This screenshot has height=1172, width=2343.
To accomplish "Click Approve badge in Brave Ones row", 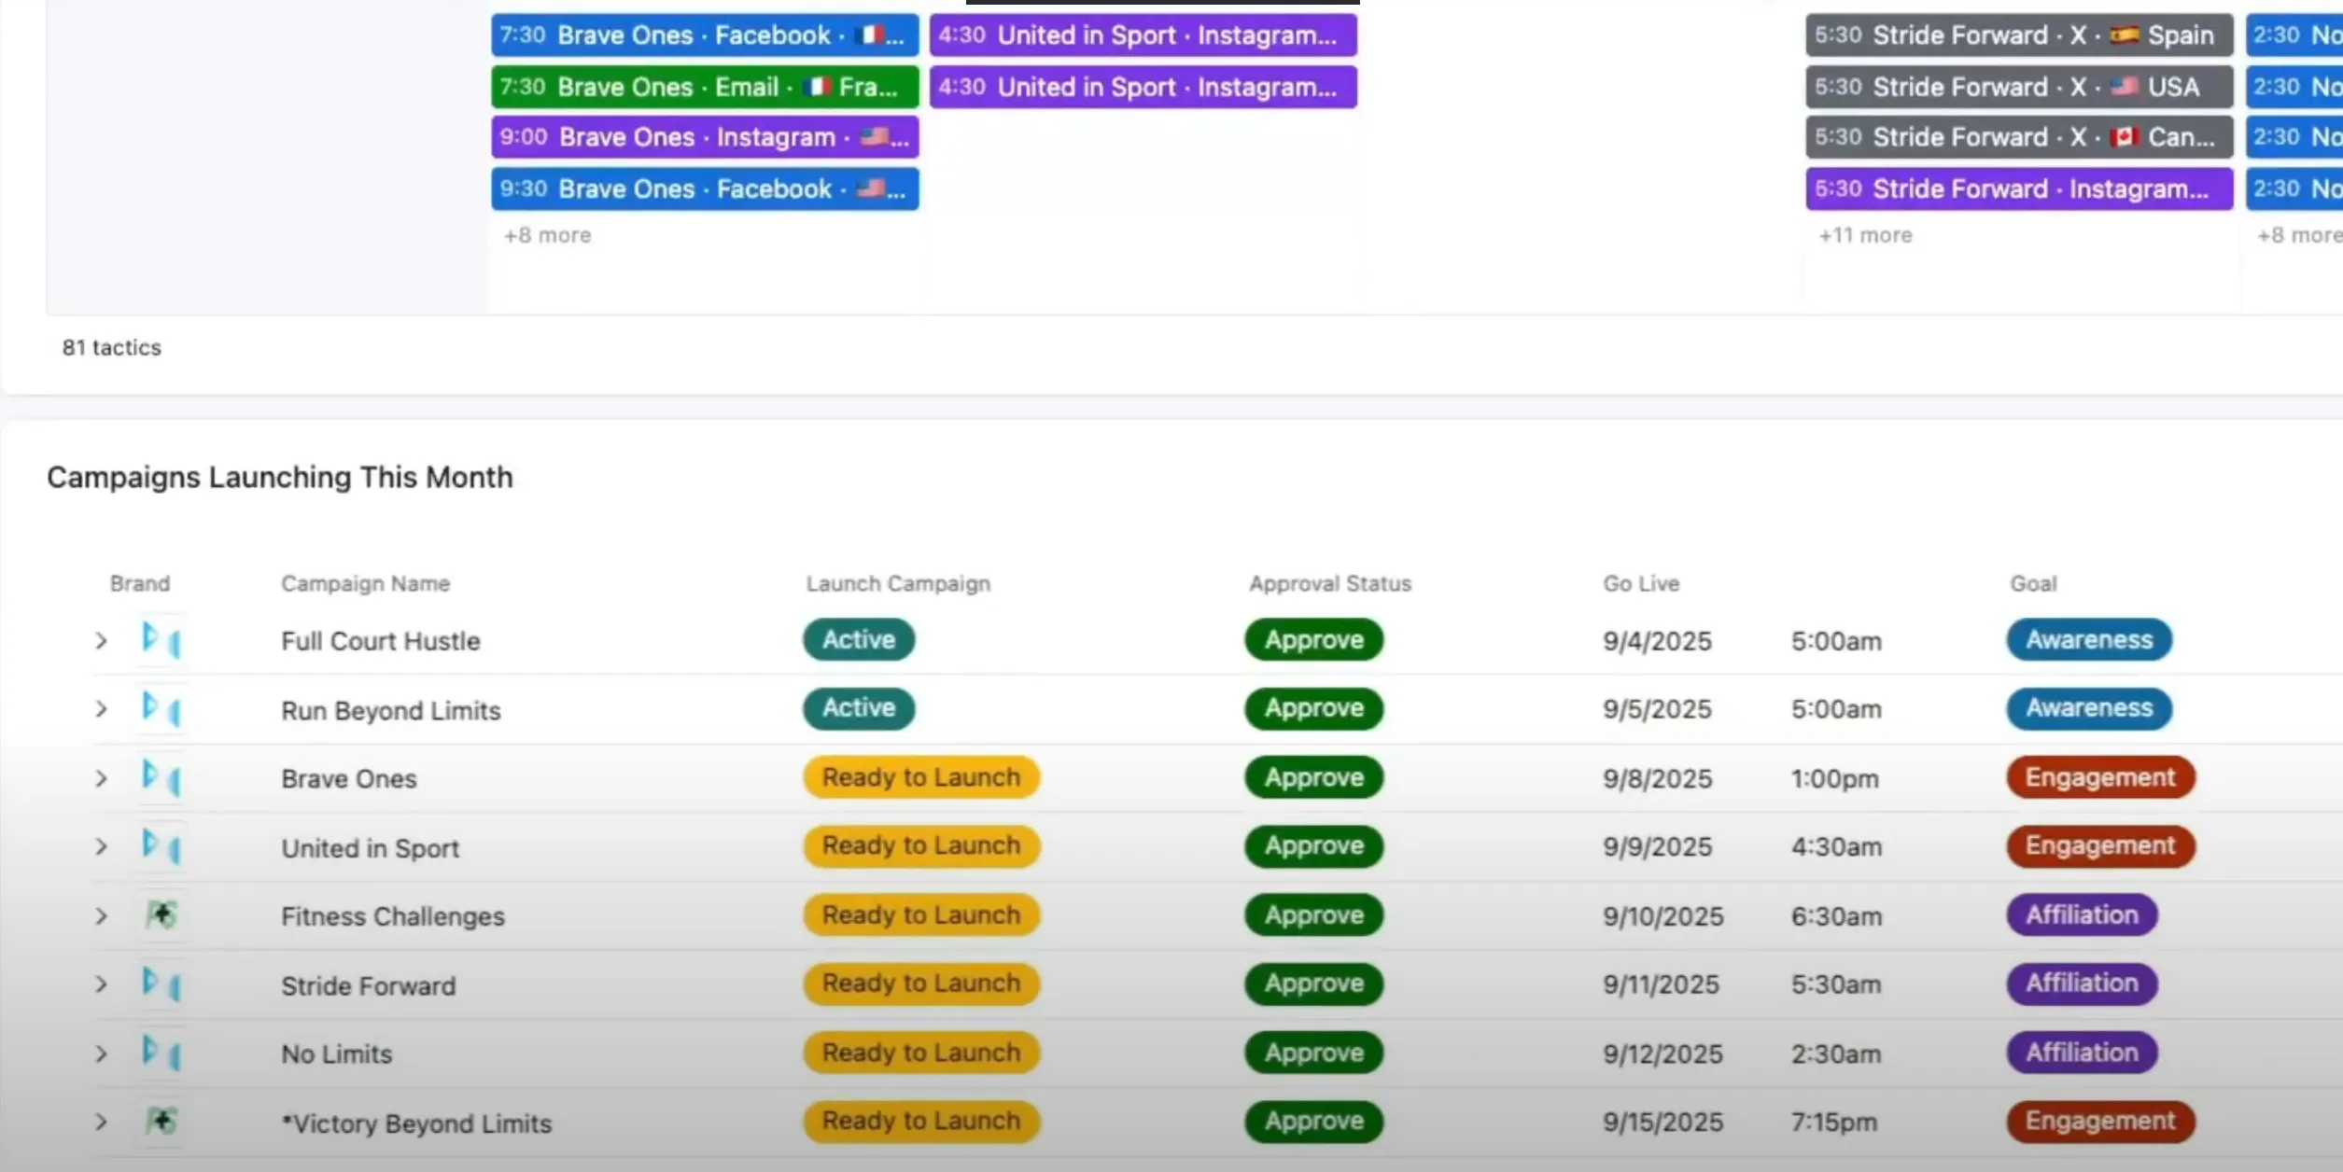I will pos(1313,777).
